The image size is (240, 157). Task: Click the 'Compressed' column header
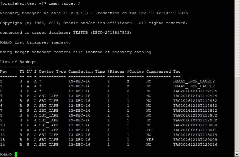coord(159,72)
